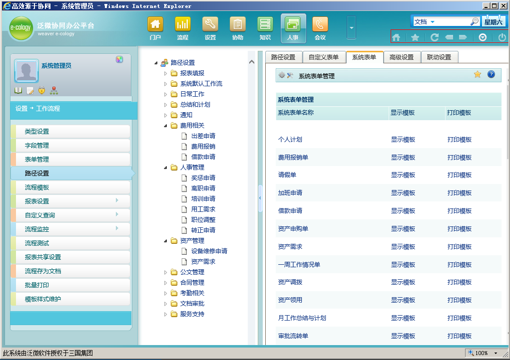Click the back arrow icon in toolbar

point(449,37)
